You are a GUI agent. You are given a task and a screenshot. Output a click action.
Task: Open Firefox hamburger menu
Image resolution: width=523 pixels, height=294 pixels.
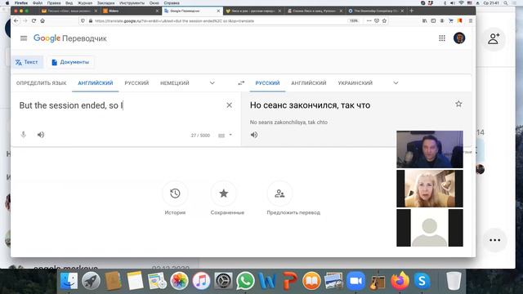click(471, 20)
